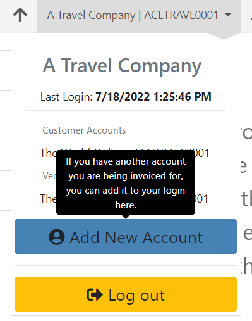The height and width of the screenshot is (321, 252).
Task: Click the up arrow icon in the header
Action: tap(20, 15)
